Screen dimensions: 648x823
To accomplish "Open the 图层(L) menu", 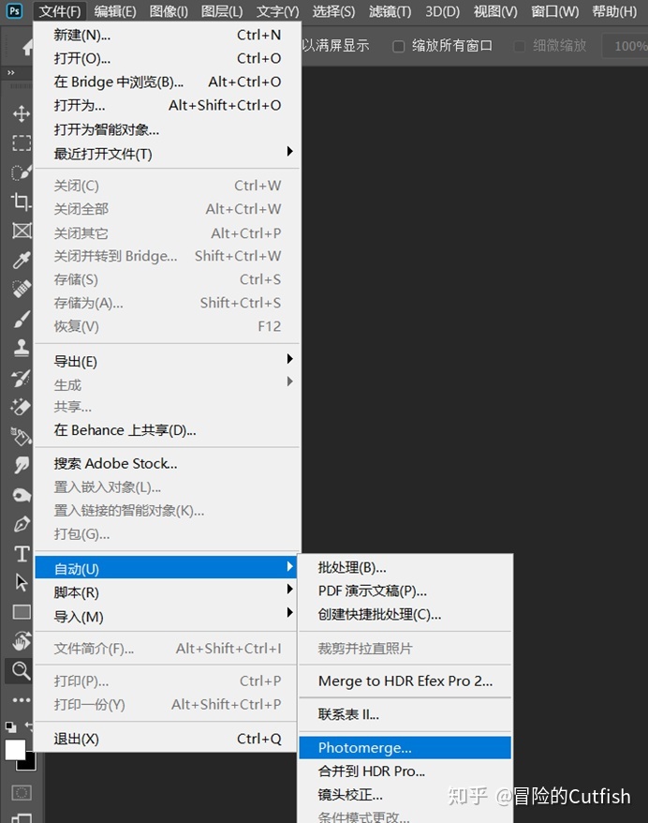I will (222, 11).
